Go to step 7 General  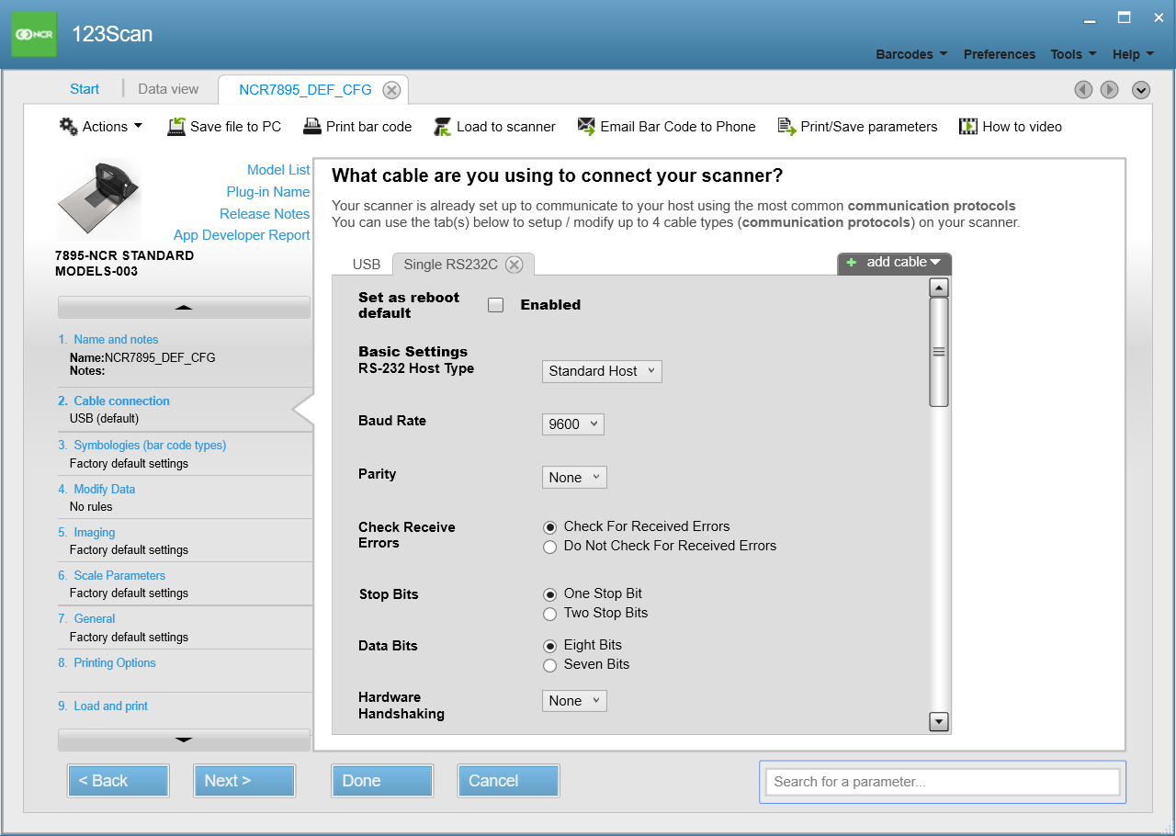coord(94,619)
